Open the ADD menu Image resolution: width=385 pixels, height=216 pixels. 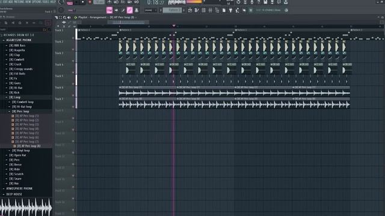[11, 2]
